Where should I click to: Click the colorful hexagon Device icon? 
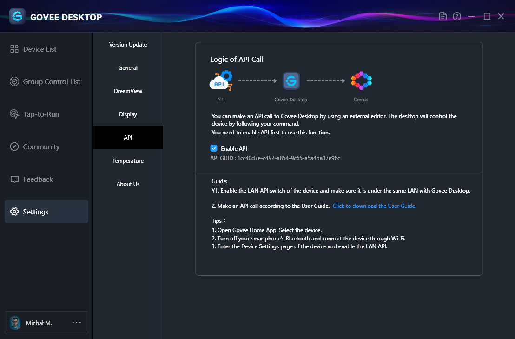(361, 81)
